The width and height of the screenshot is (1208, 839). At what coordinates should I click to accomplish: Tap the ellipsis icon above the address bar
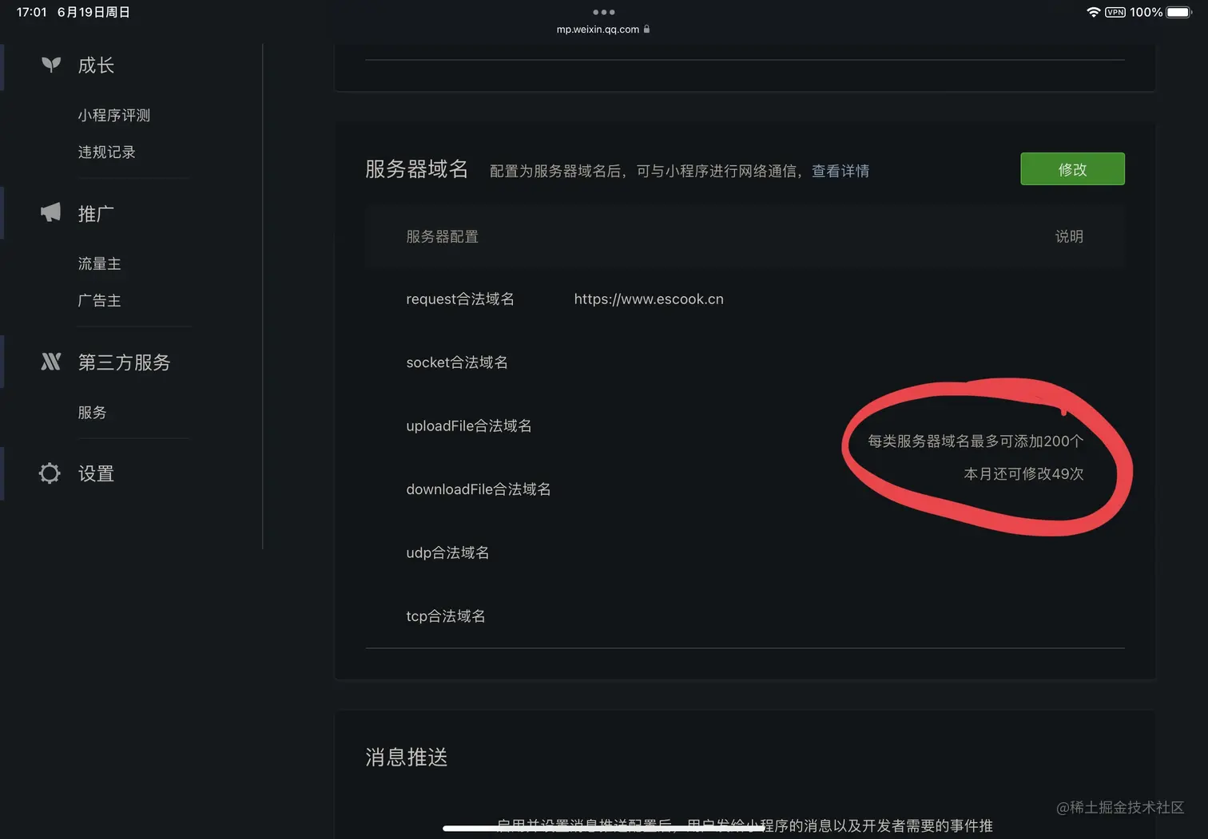[603, 12]
